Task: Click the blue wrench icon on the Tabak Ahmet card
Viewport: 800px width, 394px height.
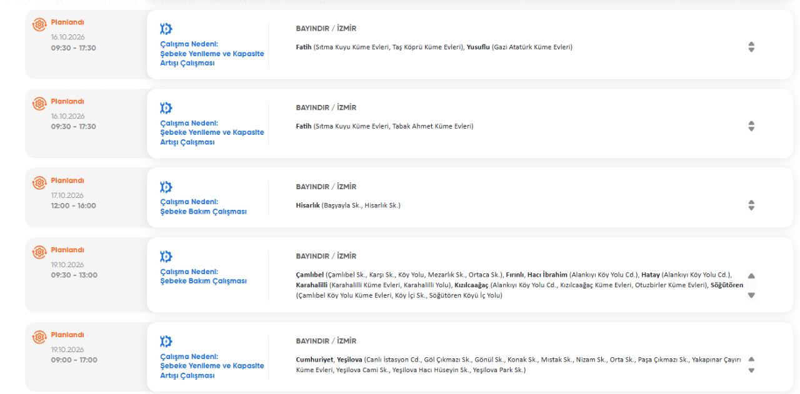Action: click(166, 108)
